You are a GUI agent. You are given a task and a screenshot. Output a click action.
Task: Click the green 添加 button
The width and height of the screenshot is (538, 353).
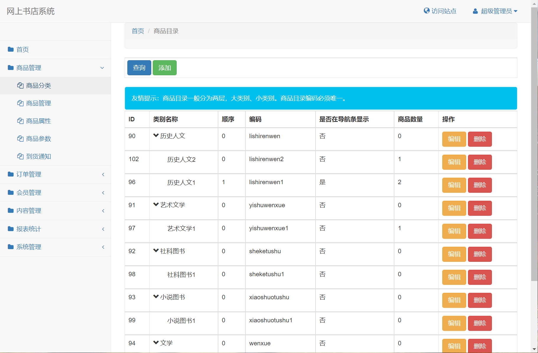[165, 68]
